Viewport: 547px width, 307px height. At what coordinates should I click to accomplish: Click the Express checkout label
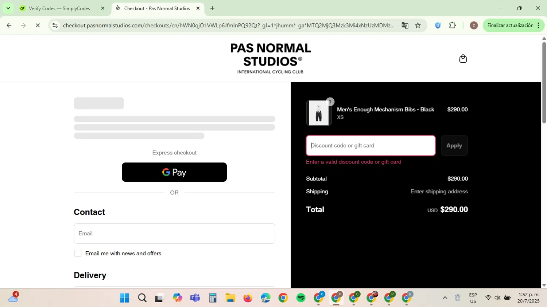pos(174,153)
